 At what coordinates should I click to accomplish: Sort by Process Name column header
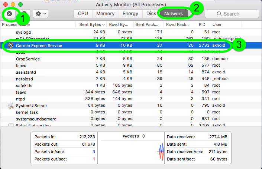pos(16,24)
